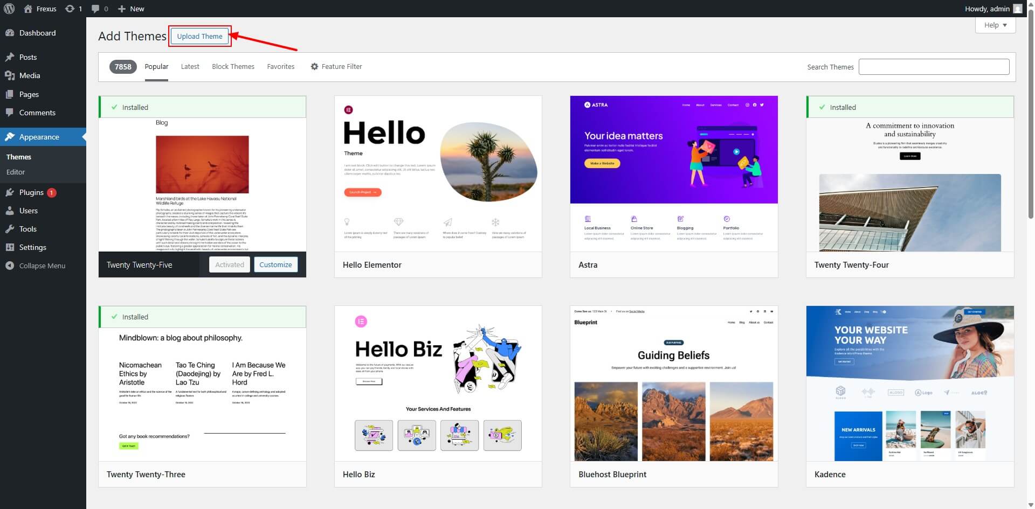The image size is (1035, 509).
Task: Switch to the Latest themes tab
Action: coord(190,66)
